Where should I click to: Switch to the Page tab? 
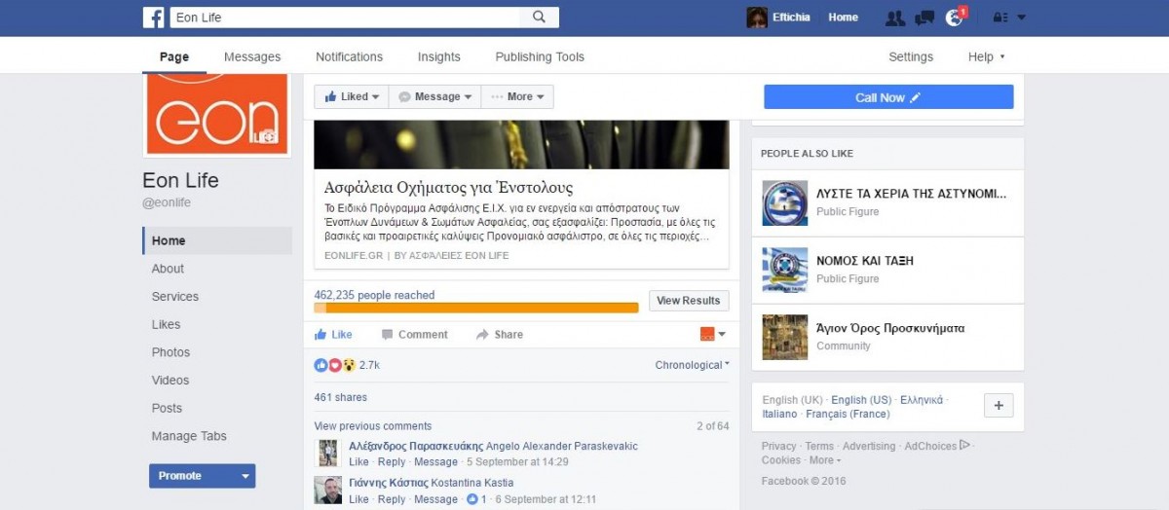point(173,56)
